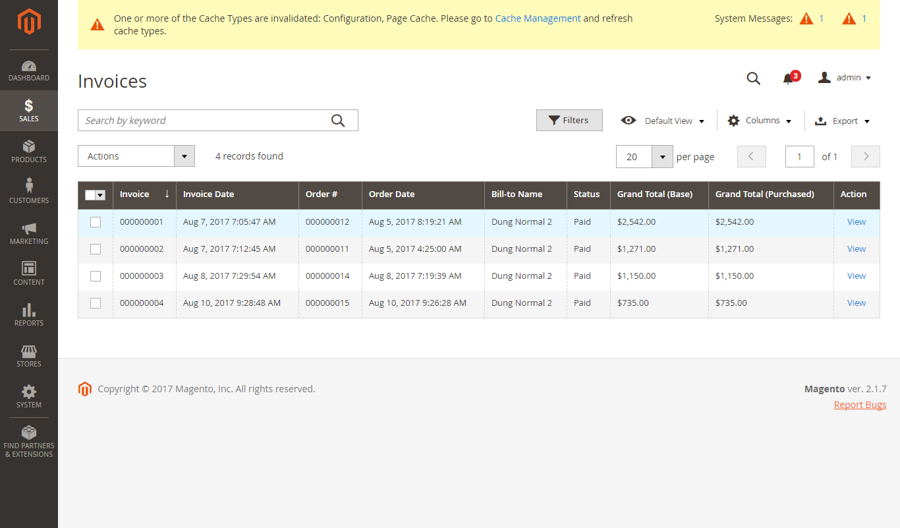Open the Dashboard gauge icon

point(29,67)
